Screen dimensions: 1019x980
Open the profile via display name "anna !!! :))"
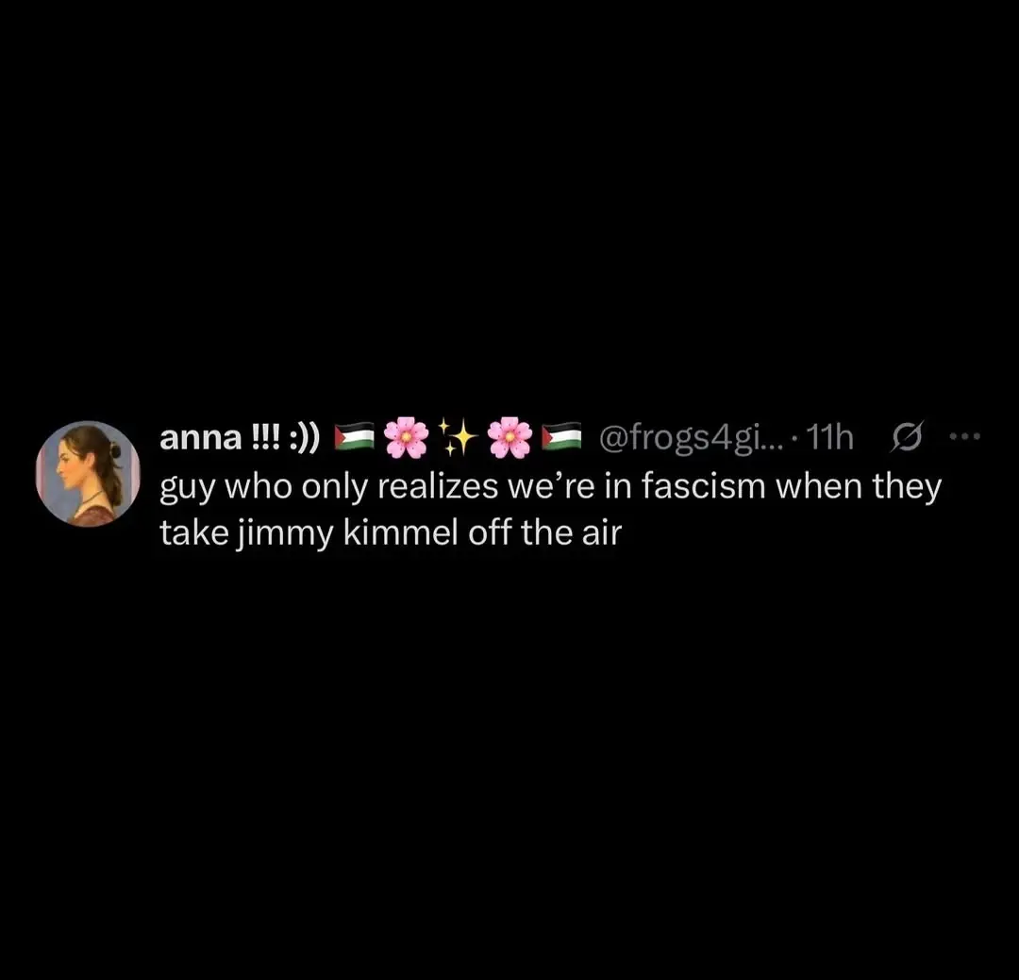point(240,438)
